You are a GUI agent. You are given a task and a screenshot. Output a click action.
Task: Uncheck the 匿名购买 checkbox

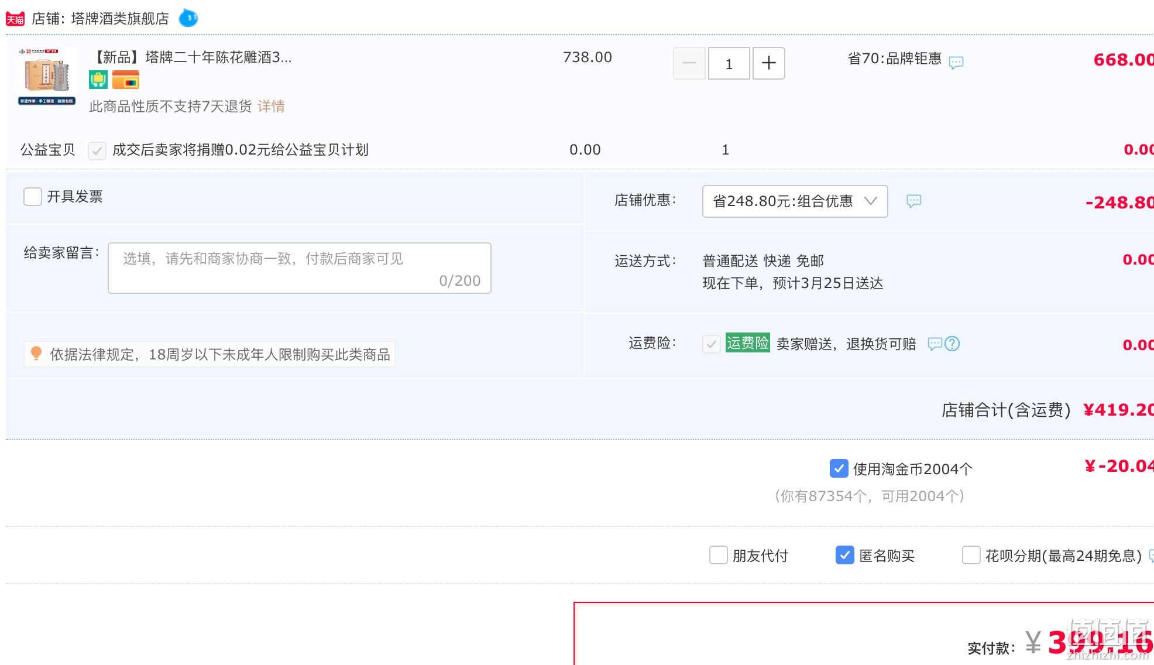(845, 555)
